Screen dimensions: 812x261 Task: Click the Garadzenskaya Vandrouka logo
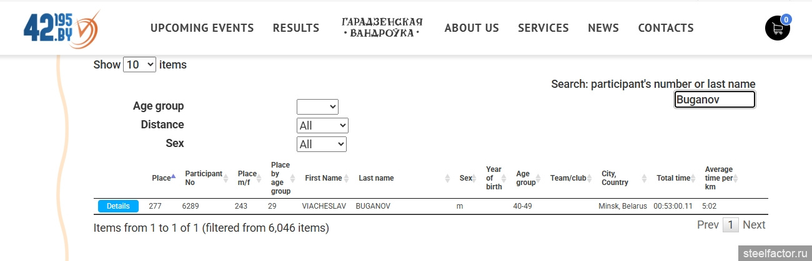pos(382,27)
